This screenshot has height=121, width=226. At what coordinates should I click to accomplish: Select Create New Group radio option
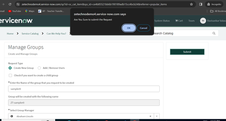pos(10,68)
